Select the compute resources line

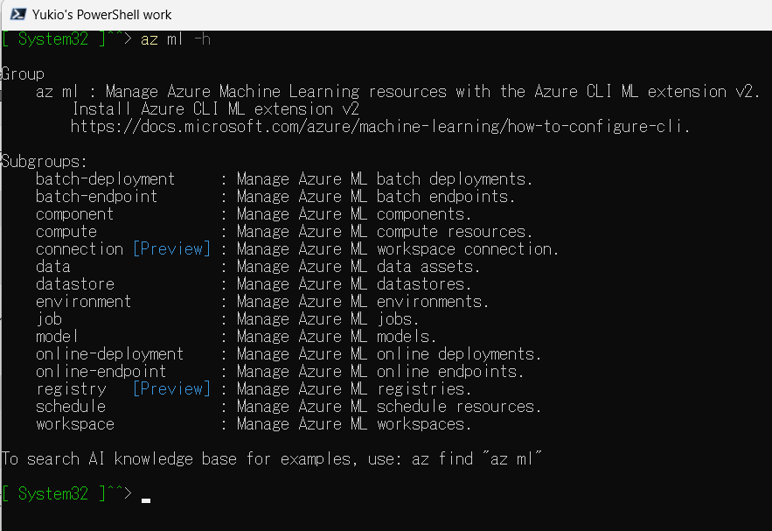(66, 231)
